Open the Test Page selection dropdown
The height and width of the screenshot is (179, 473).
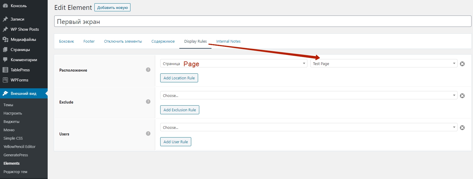[384, 64]
